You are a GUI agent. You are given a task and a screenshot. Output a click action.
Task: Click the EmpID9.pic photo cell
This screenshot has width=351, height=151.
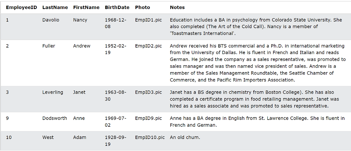click(148, 118)
